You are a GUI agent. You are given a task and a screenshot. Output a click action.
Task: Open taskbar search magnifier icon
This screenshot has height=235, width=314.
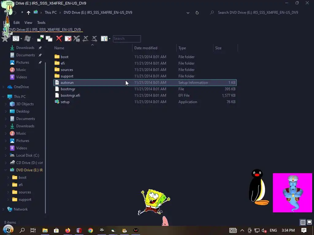point(22,230)
